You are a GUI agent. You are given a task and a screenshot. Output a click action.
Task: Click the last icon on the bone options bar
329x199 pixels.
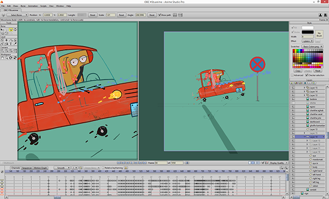tap(180, 15)
